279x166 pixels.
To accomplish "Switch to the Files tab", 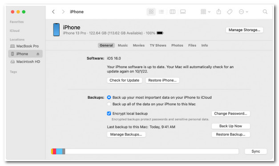I will (192, 45).
